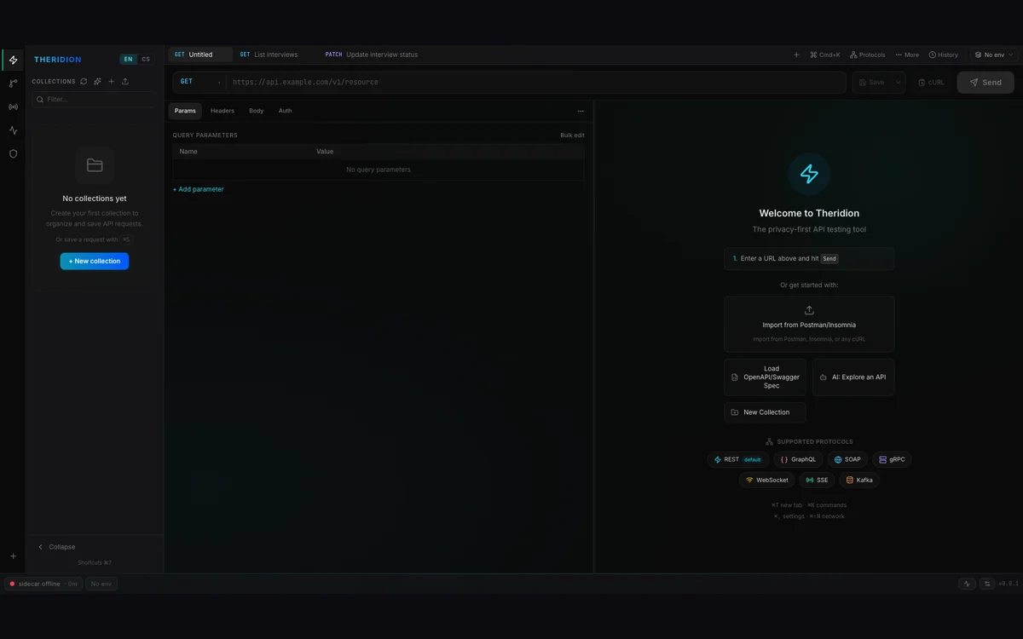This screenshot has height=639, width=1023.
Task: Select the Params tab
Action: [x=185, y=111]
